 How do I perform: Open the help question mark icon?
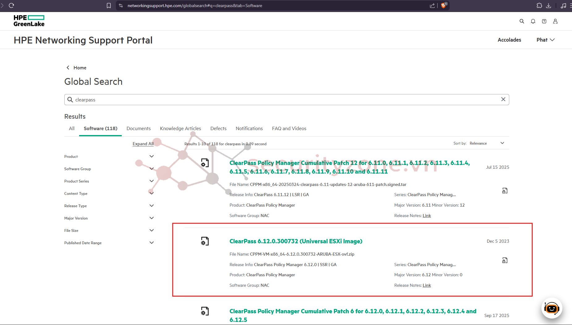[x=544, y=21]
